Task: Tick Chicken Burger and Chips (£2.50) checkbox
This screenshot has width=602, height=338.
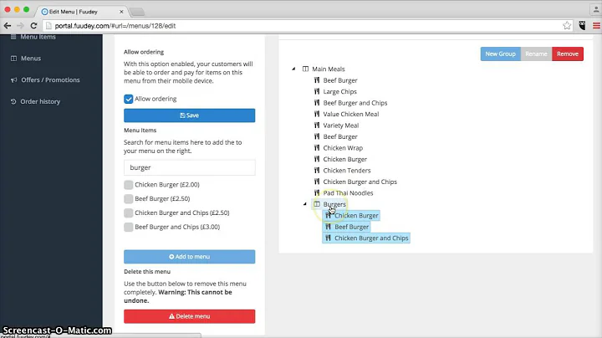Action: click(x=128, y=213)
